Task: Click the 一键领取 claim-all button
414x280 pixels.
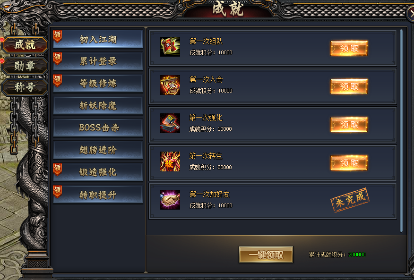Action: [266, 255]
